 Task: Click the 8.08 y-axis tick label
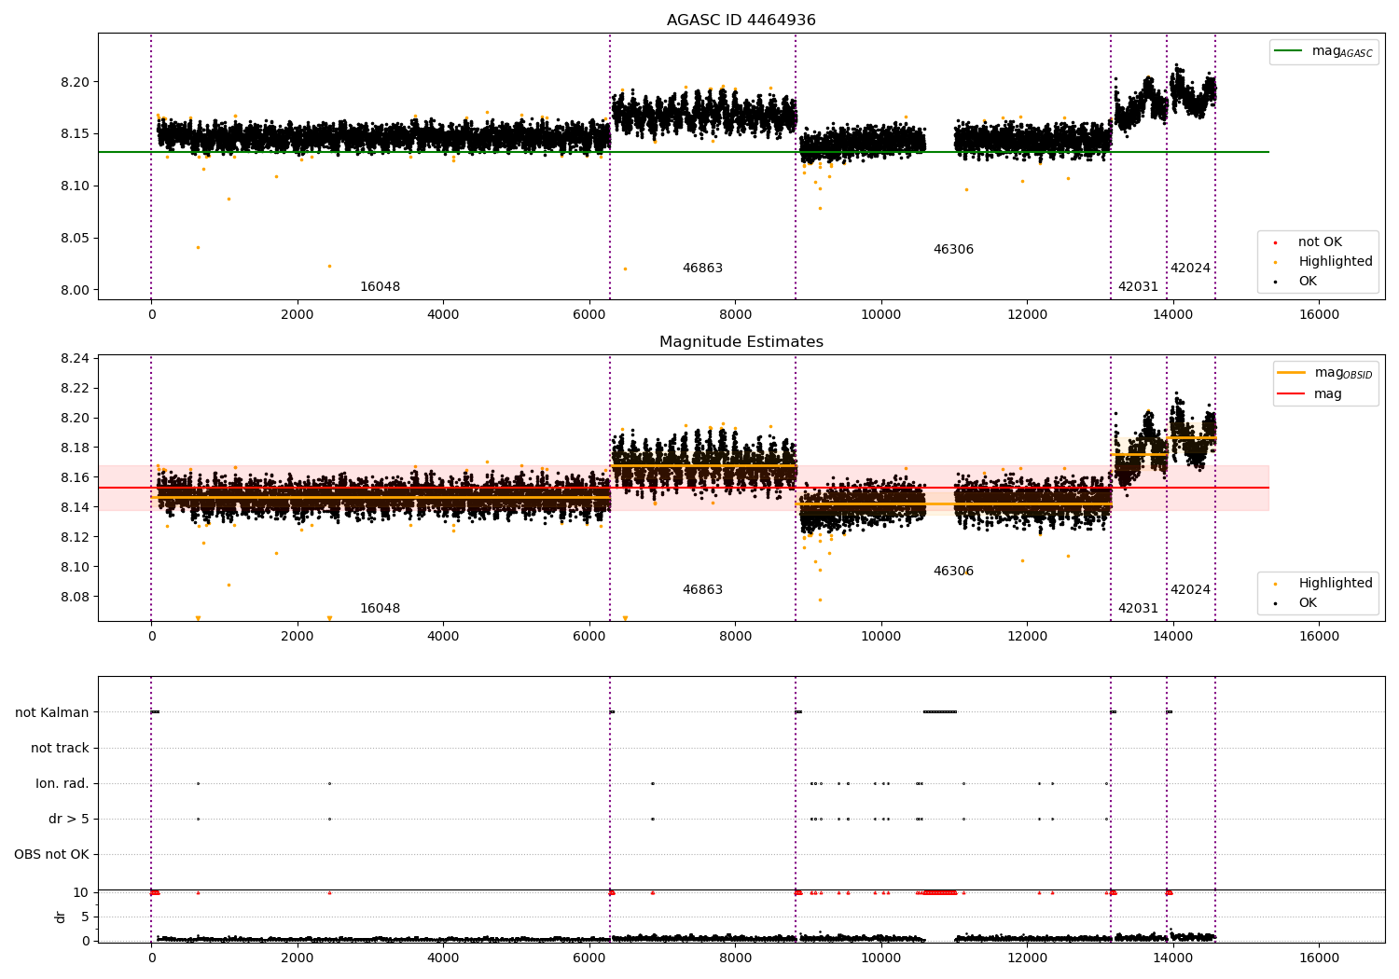coord(76,598)
